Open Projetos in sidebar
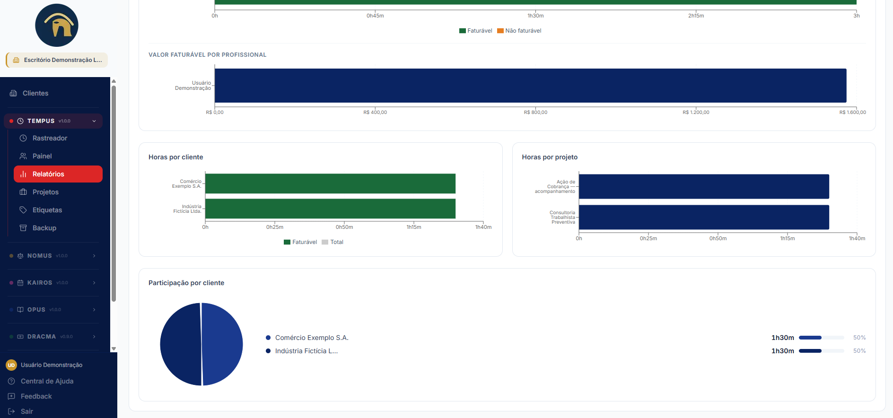 point(58,192)
